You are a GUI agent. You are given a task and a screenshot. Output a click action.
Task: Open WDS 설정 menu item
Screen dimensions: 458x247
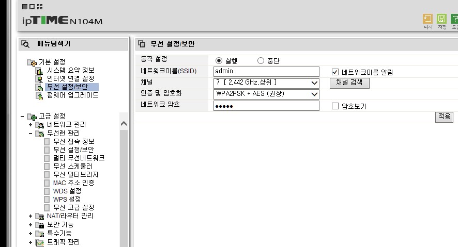[x=67, y=191]
